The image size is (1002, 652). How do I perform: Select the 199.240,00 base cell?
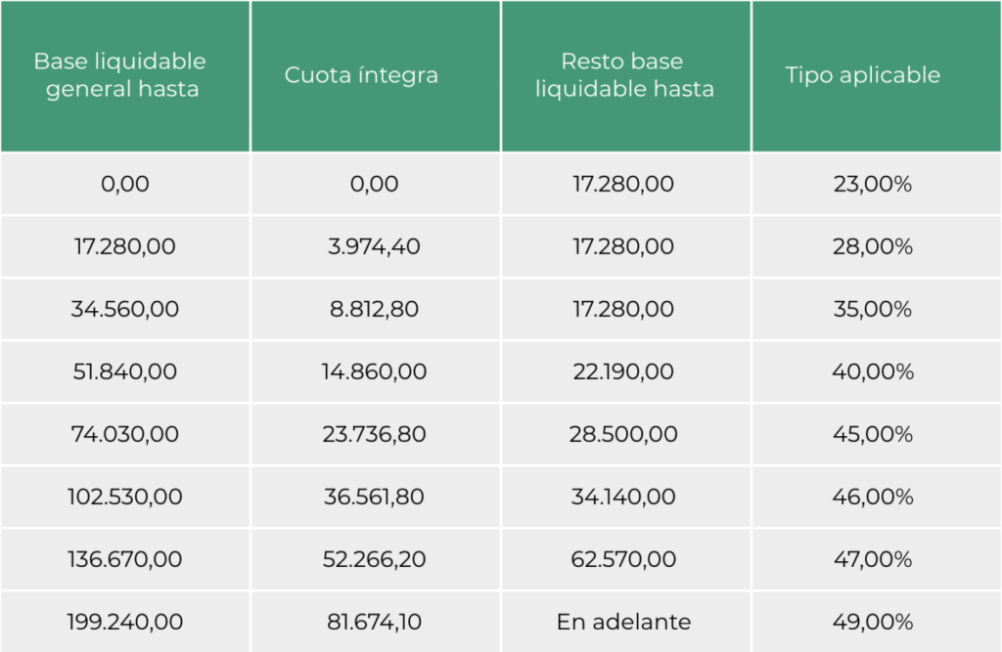click(x=125, y=622)
